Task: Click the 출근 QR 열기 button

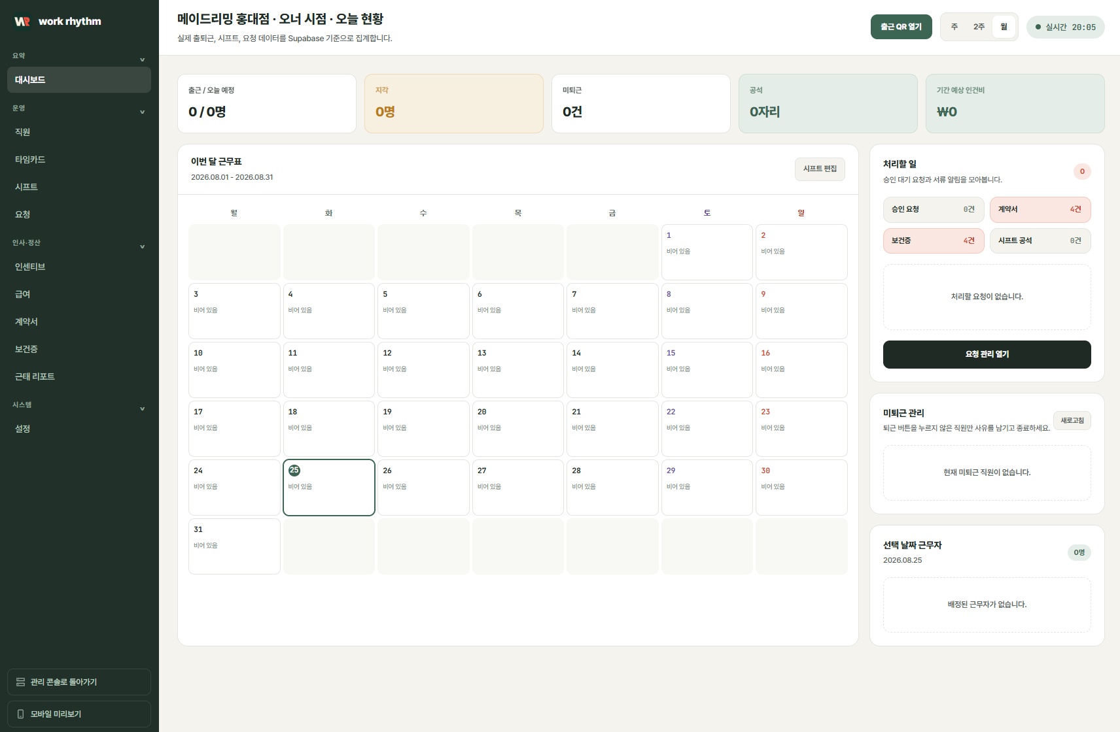Action: point(901,27)
